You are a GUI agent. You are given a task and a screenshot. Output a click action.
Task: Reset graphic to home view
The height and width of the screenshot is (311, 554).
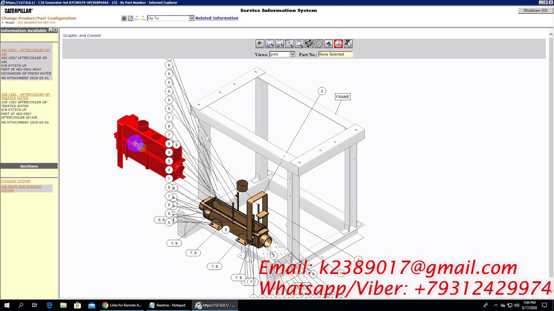click(x=260, y=44)
